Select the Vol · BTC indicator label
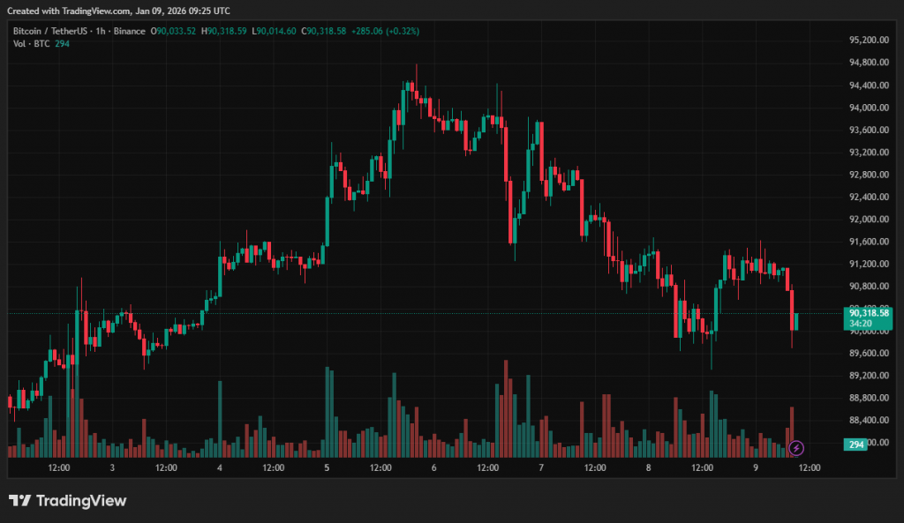The height and width of the screenshot is (523, 904). pyautogui.click(x=32, y=44)
